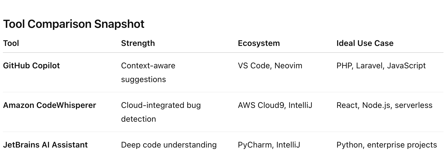Click the Ideal Use Case header
The height and width of the screenshot is (159, 444).
click(365, 43)
